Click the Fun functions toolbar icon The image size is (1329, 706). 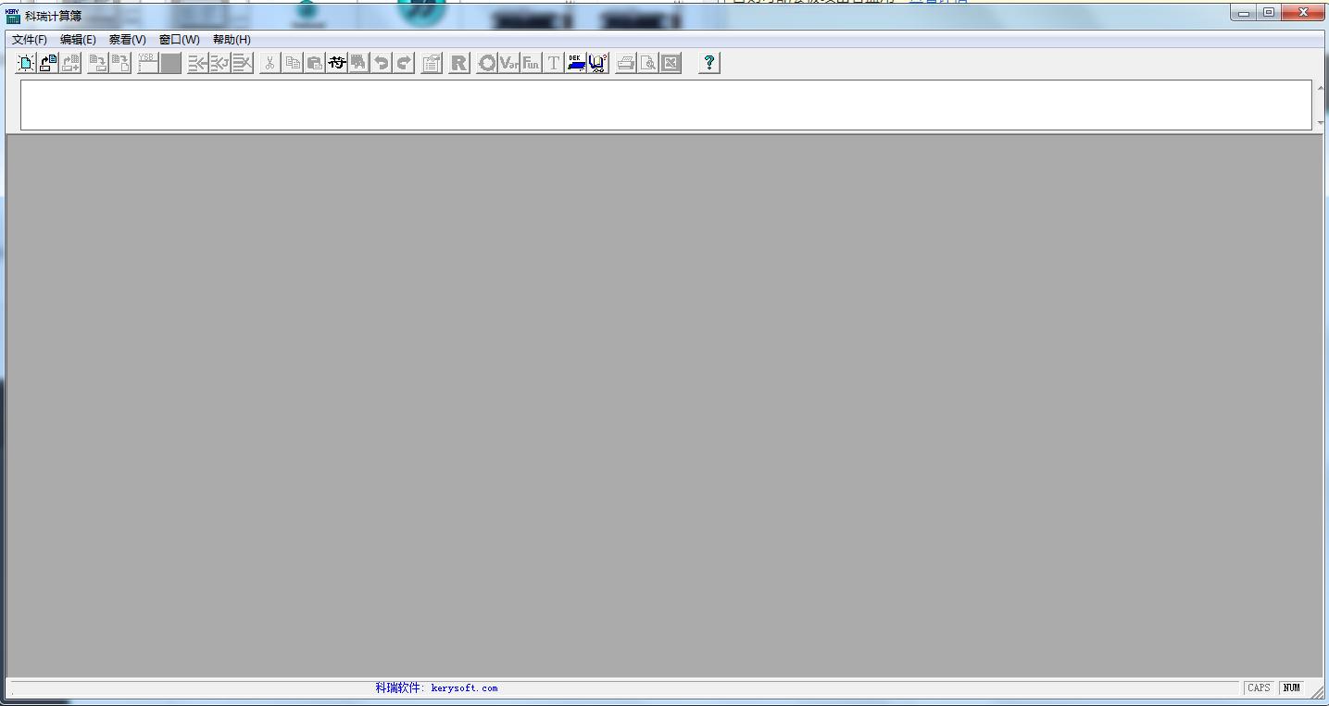pyautogui.click(x=531, y=63)
